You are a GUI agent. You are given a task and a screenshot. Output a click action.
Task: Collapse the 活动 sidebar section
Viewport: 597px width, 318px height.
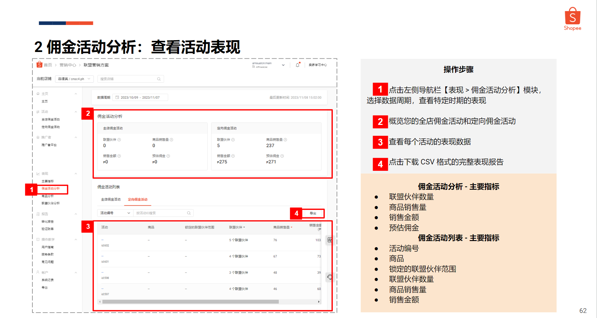[x=76, y=112]
